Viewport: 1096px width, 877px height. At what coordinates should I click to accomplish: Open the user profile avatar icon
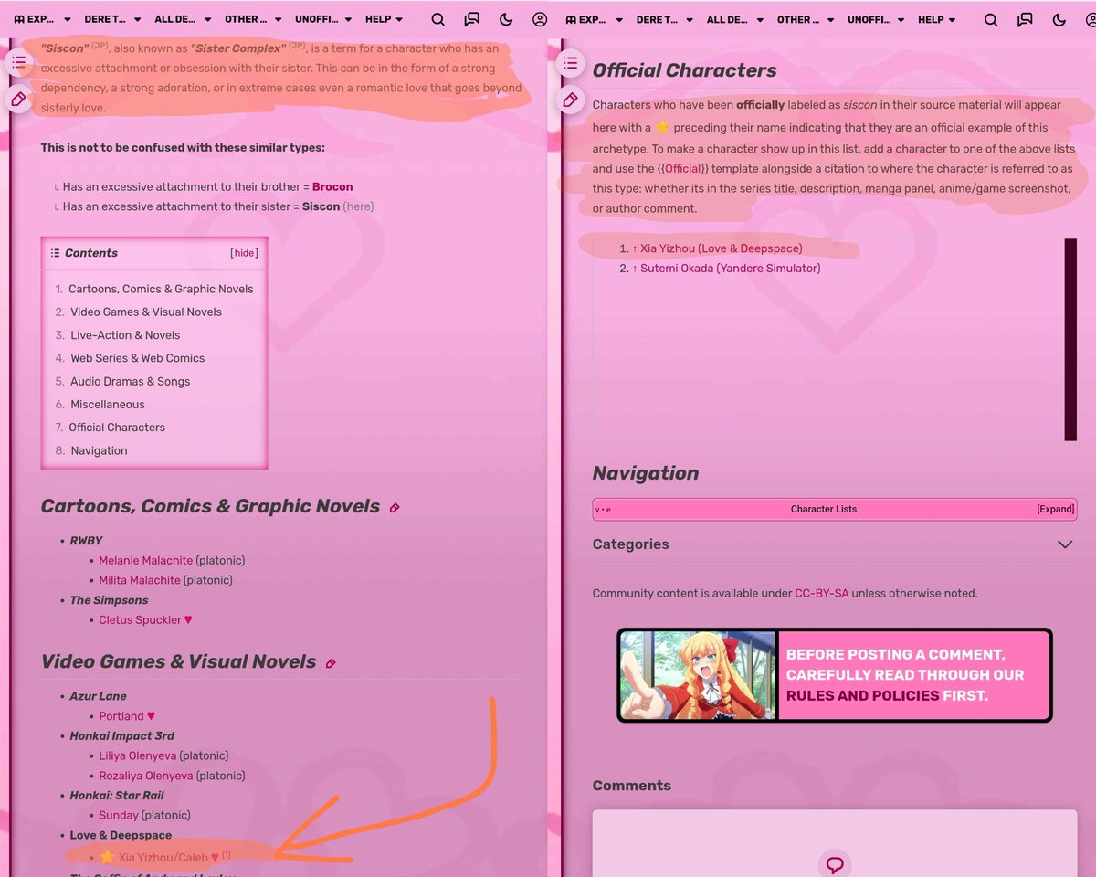coord(540,18)
